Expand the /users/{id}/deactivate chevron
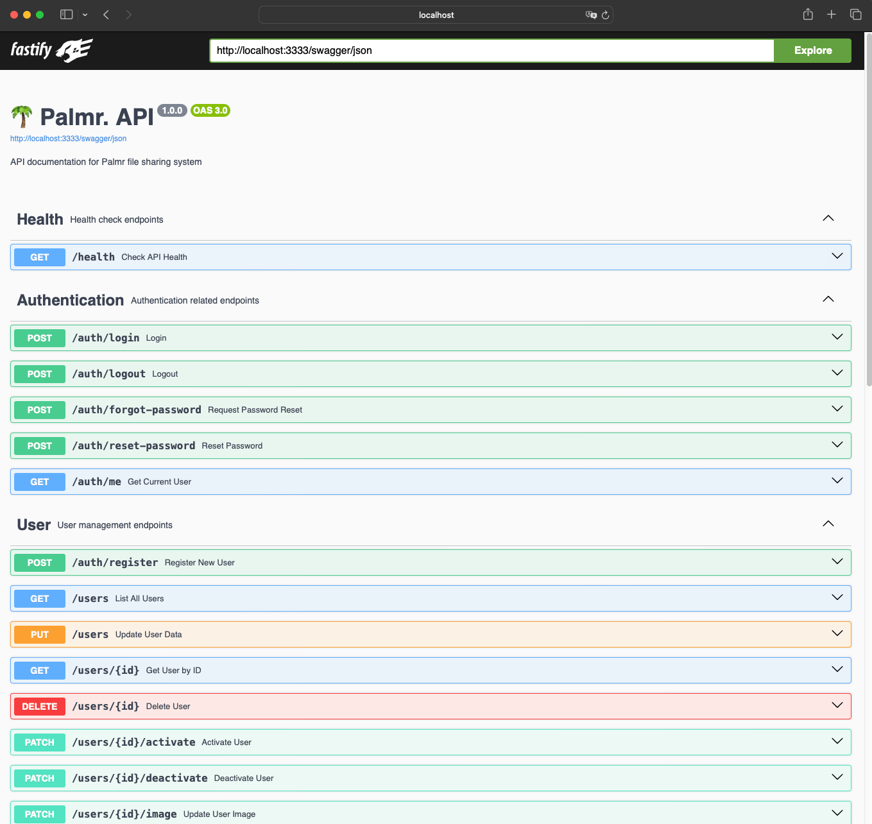The height and width of the screenshot is (824, 872). pyautogui.click(x=837, y=777)
